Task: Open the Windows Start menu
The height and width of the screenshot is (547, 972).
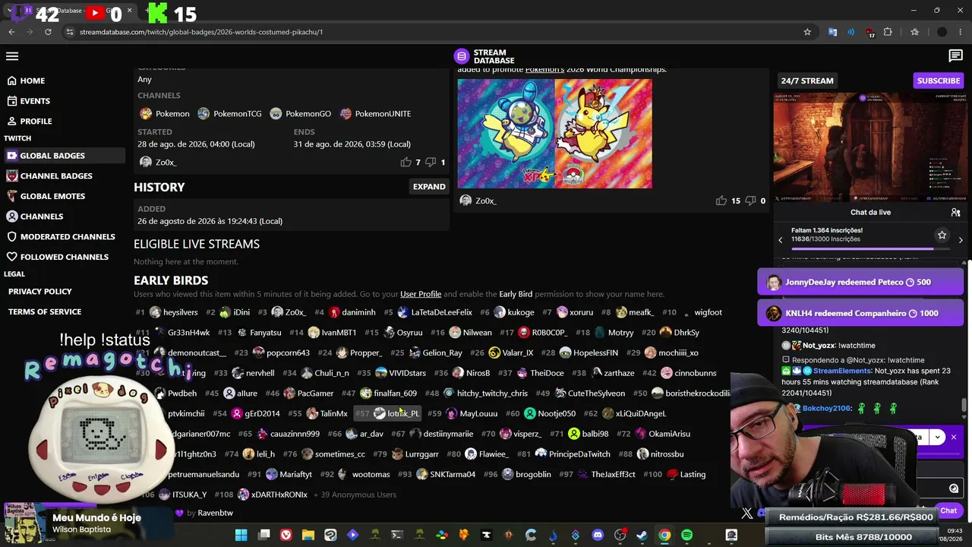Action: click(x=241, y=536)
